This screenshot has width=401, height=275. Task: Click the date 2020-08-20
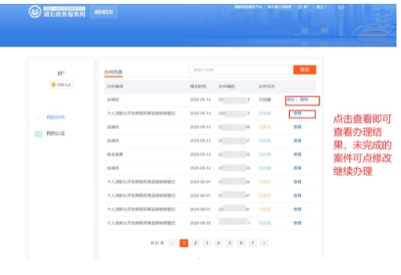tap(200, 223)
